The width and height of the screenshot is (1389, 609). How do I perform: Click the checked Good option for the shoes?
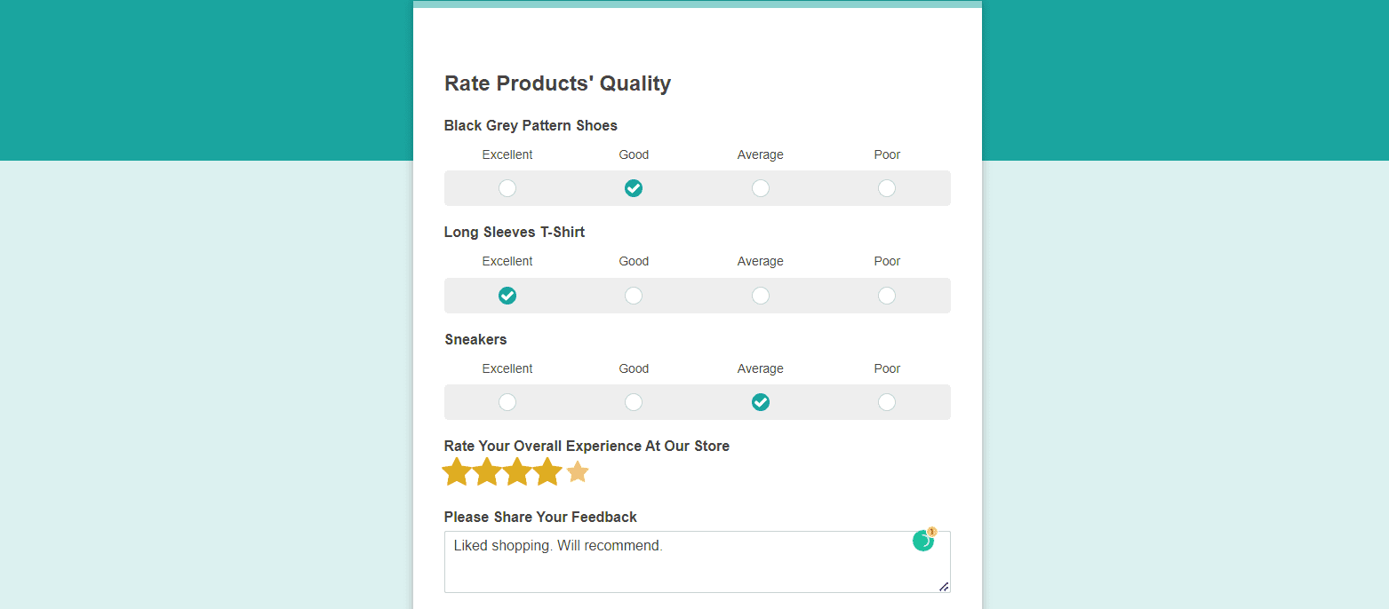[x=634, y=188]
